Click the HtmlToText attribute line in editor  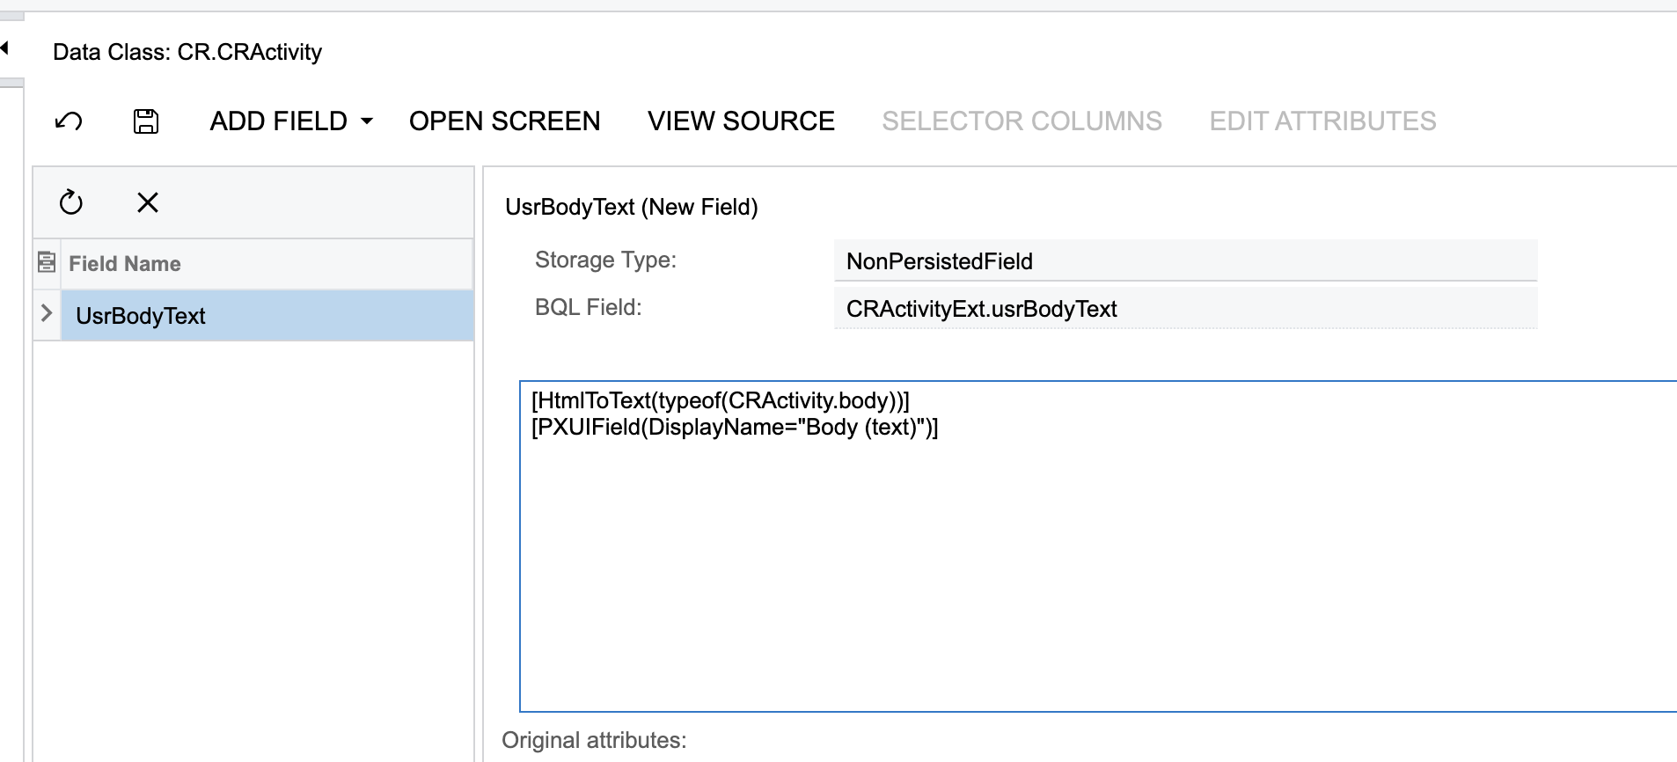pos(720,401)
